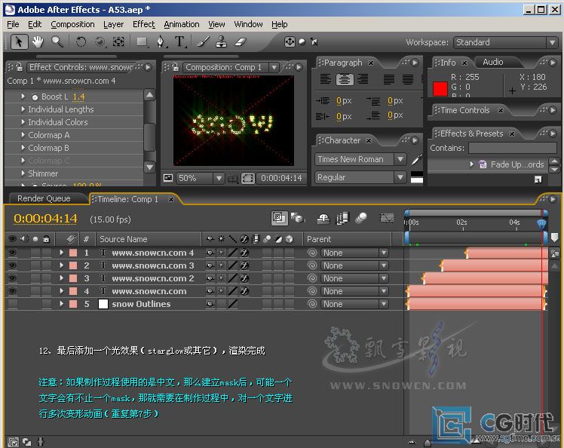Switch to the Render Queue tab

pos(44,198)
